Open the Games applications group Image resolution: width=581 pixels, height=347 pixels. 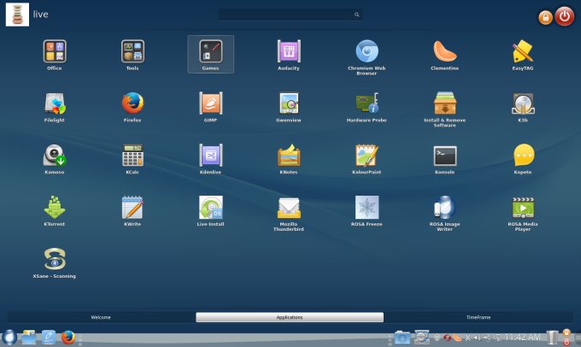[x=210, y=55]
